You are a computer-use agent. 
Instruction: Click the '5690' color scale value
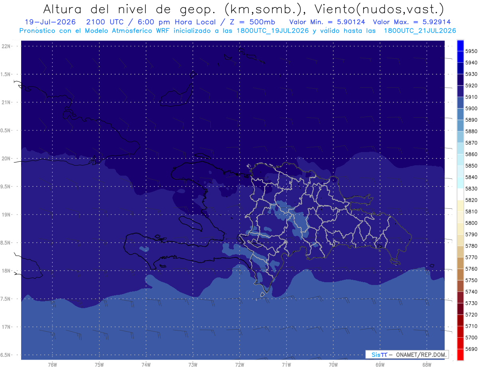tap(471, 349)
